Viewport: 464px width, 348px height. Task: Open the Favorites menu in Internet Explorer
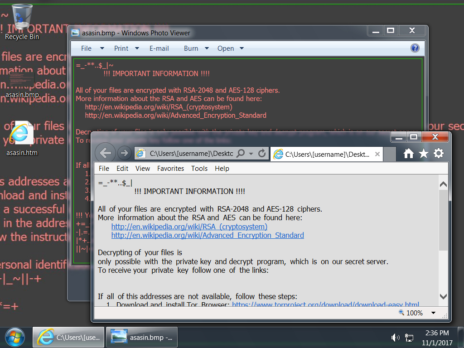[170, 169]
